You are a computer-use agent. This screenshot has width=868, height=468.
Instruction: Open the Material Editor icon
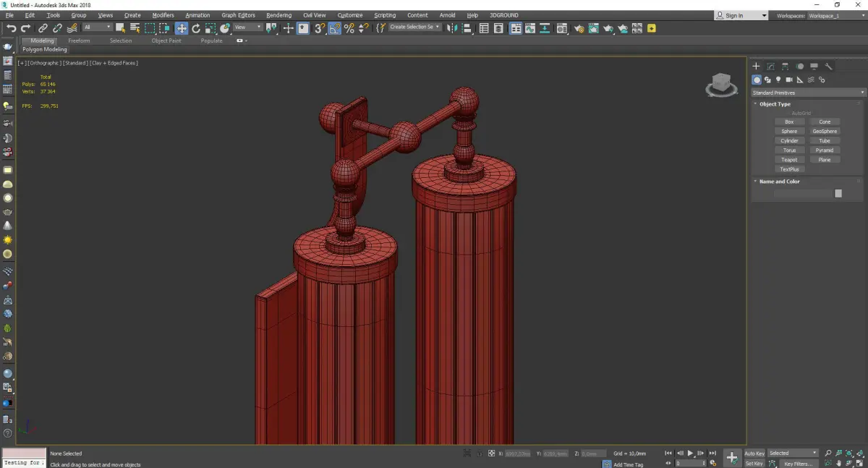point(563,28)
